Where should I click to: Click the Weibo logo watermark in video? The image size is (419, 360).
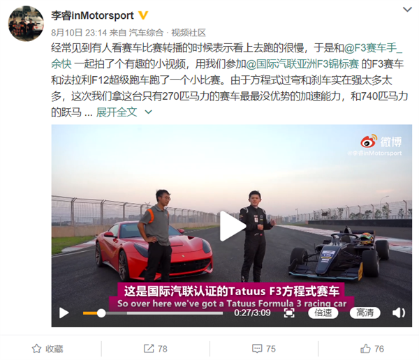pos(381,141)
